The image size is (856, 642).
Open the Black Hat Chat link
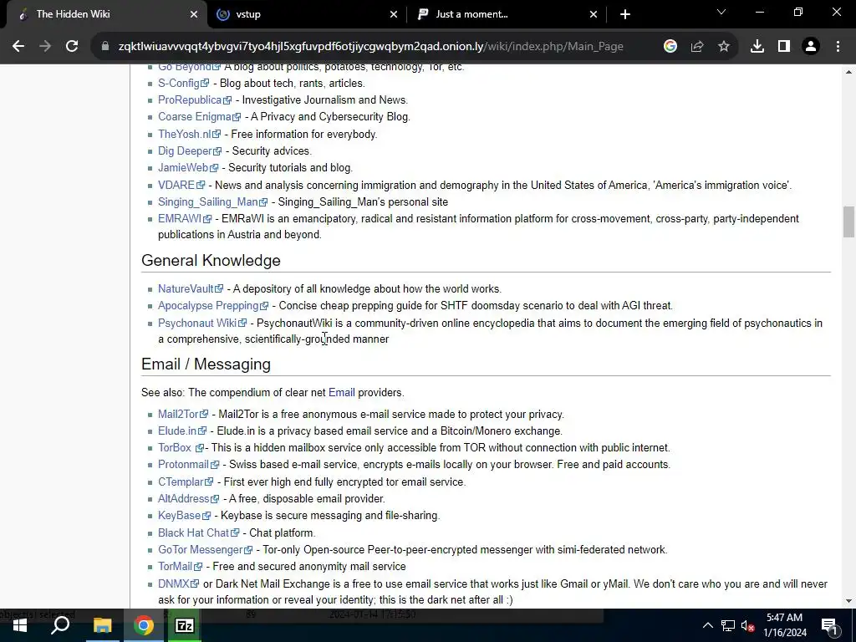(199, 532)
